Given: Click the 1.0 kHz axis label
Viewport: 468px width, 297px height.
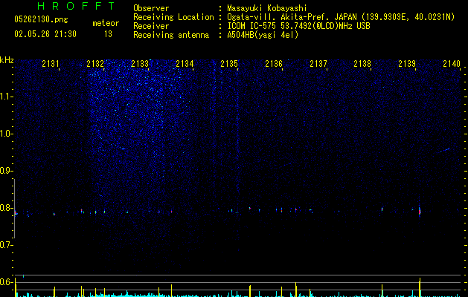Looking at the screenshot, I should pos(6,134).
